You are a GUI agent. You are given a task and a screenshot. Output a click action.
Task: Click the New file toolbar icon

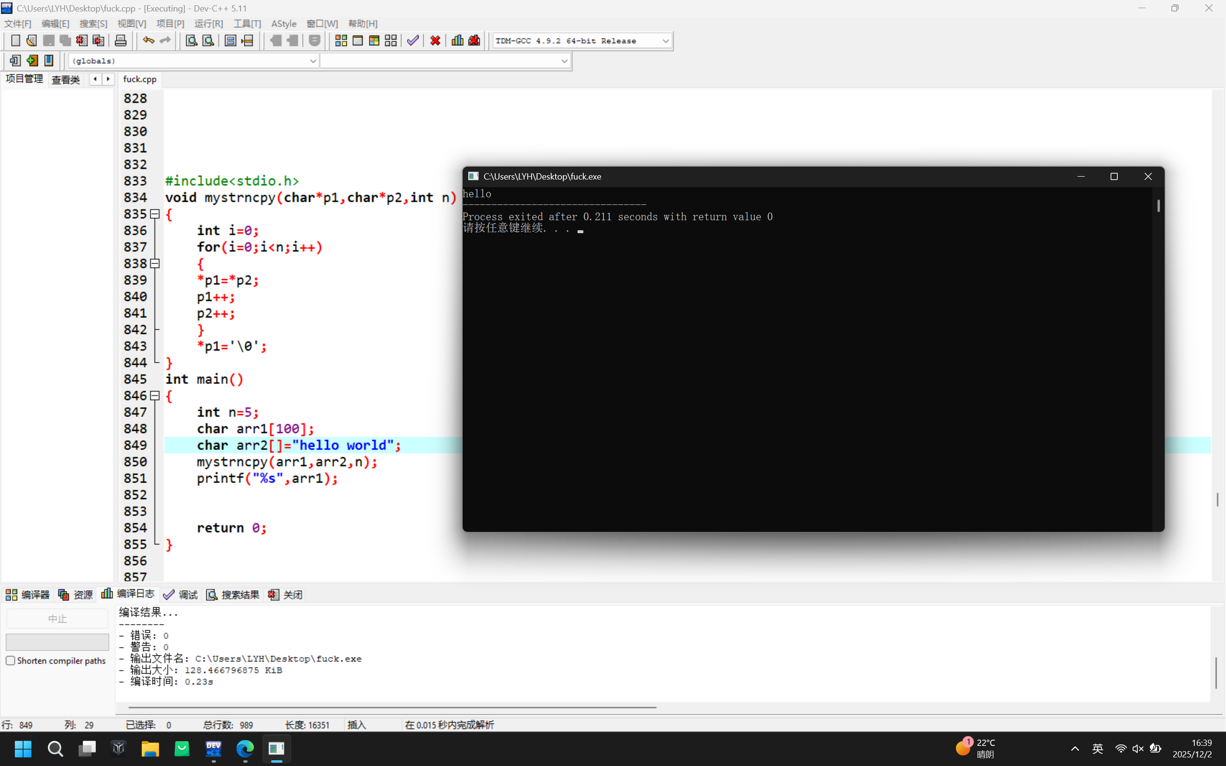(x=15, y=41)
